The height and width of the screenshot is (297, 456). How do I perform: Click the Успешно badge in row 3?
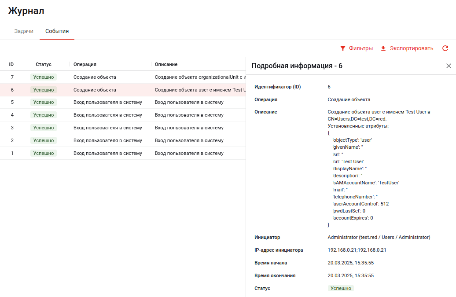pos(44,128)
